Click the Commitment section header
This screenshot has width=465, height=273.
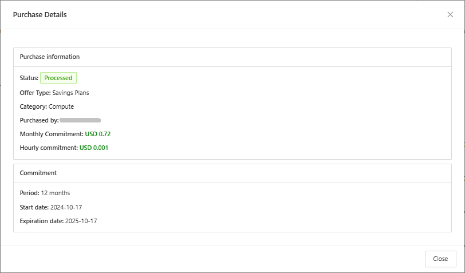point(38,173)
